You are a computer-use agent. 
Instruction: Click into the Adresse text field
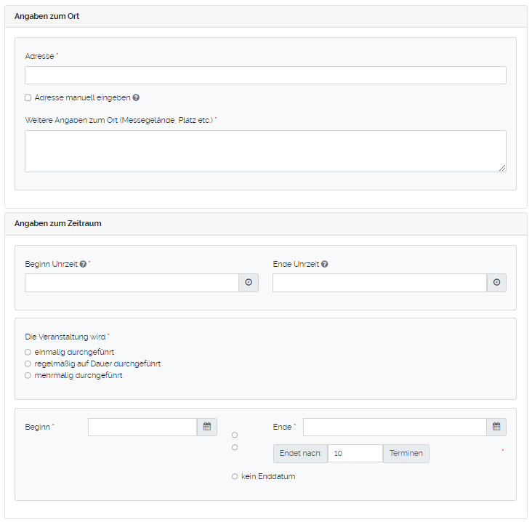pos(265,76)
